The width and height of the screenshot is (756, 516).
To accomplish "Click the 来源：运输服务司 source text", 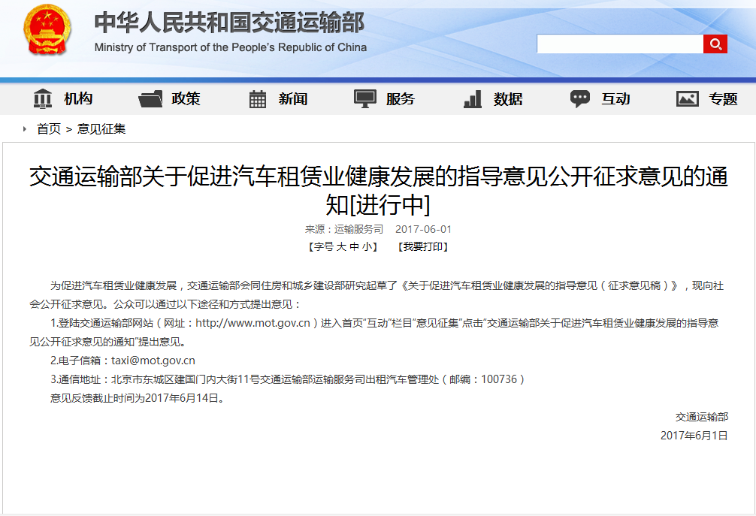I will 343,229.
